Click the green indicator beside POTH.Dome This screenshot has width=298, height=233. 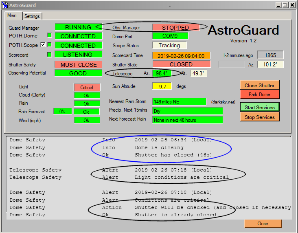50,35
